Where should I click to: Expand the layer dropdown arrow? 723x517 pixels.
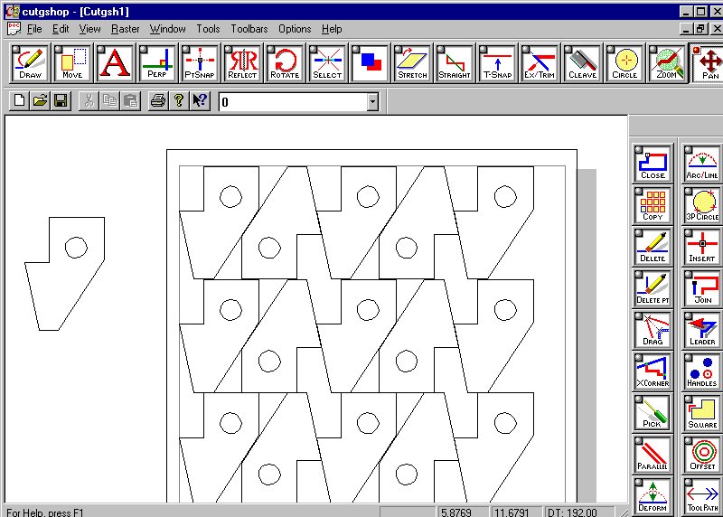pos(372,102)
